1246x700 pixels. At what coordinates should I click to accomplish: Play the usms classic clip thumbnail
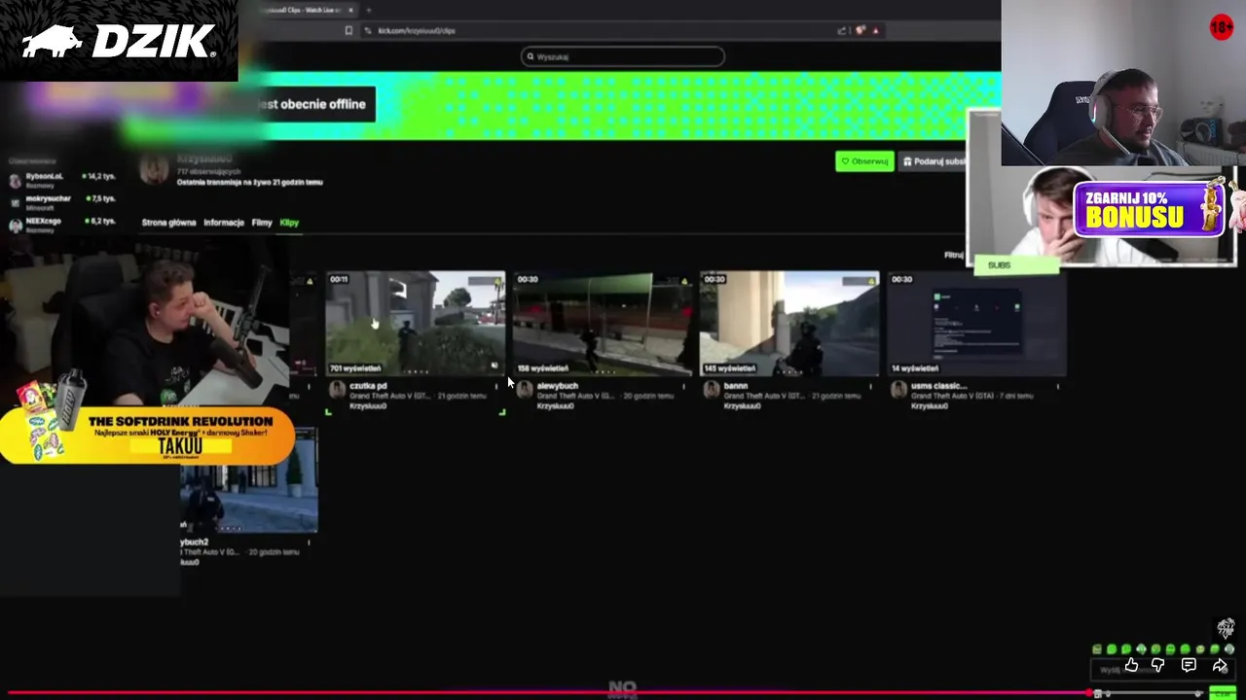(x=976, y=323)
